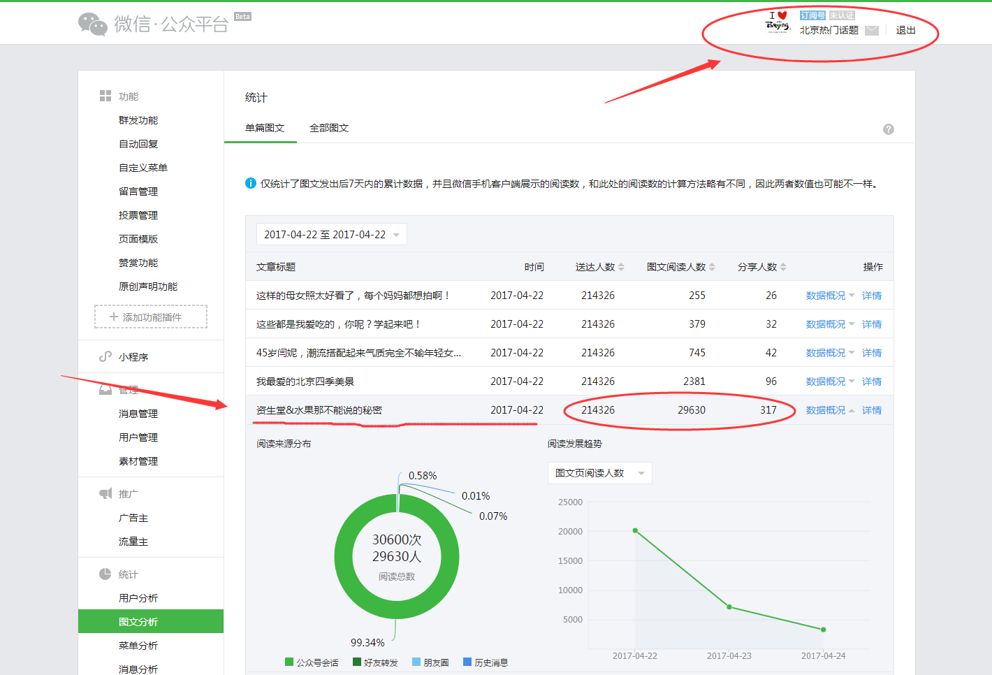This screenshot has width=992, height=675.
Task: Open 用户管理 in sidebar
Action: [138, 437]
